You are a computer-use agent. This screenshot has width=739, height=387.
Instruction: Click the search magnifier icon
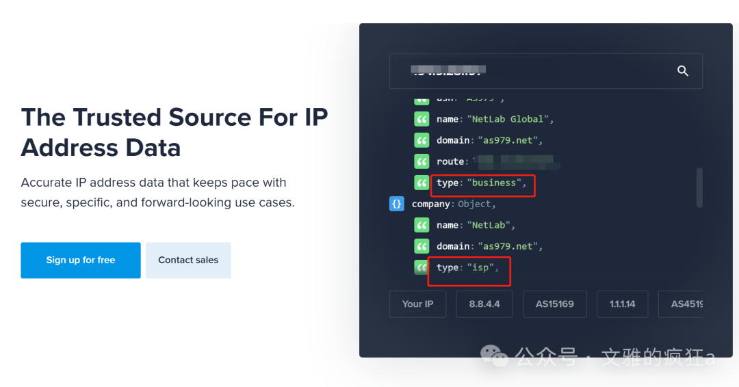coord(682,70)
